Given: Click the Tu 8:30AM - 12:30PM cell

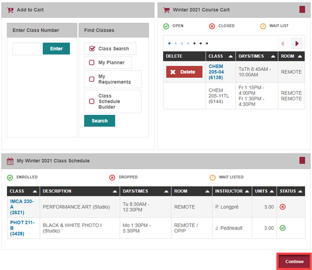Looking at the screenshot, I should [145, 207].
